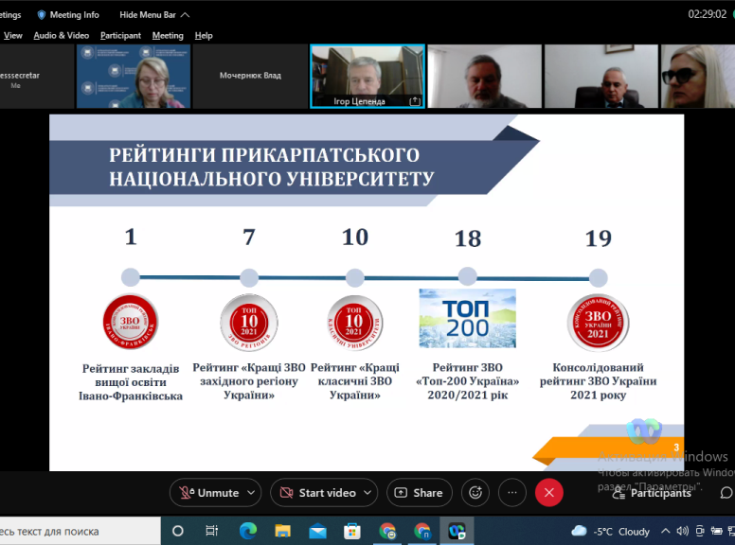This screenshot has width=735, height=545.
Task: Open more options ellipsis button
Action: [x=512, y=493]
